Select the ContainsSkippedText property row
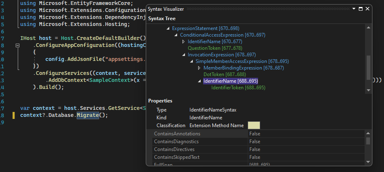384x172 pixels. (258, 157)
